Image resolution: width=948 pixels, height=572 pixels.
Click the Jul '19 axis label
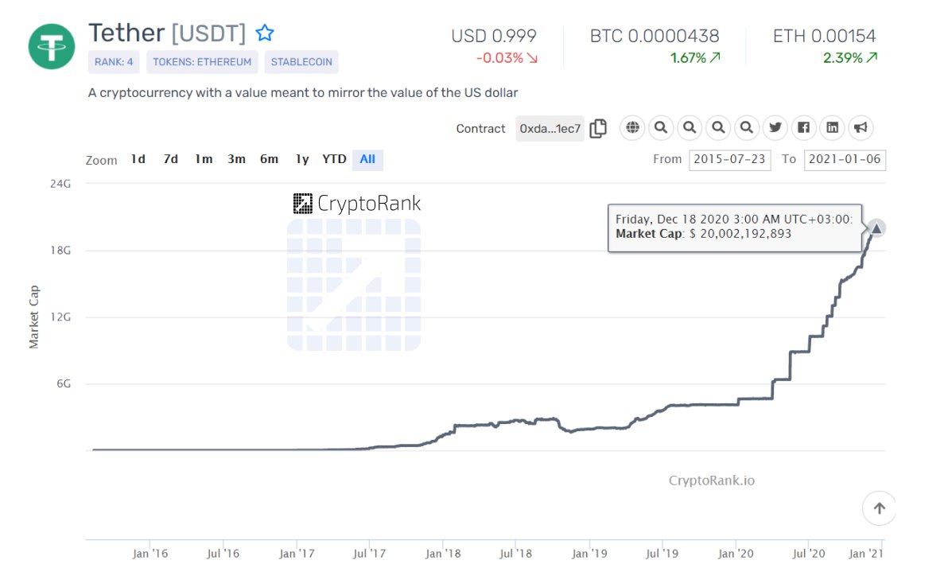662,553
